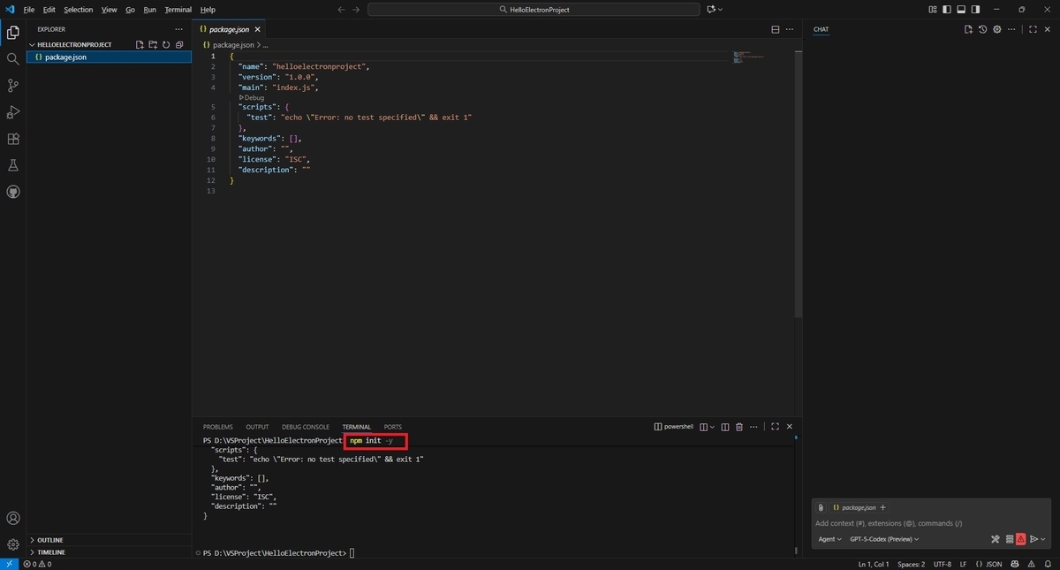This screenshot has height=570, width=1060.
Task: Toggle the editor split layout icon
Action: coord(775,28)
